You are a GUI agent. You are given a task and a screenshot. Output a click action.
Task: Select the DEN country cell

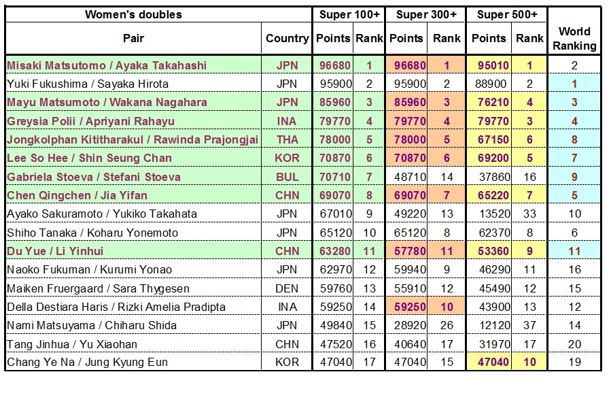coord(287,288)
